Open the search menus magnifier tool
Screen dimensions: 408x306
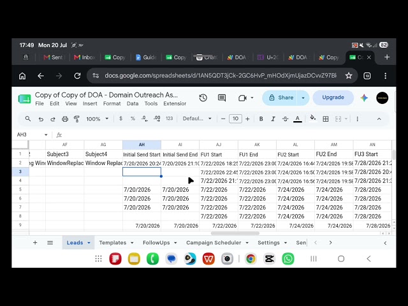[28, 119]
